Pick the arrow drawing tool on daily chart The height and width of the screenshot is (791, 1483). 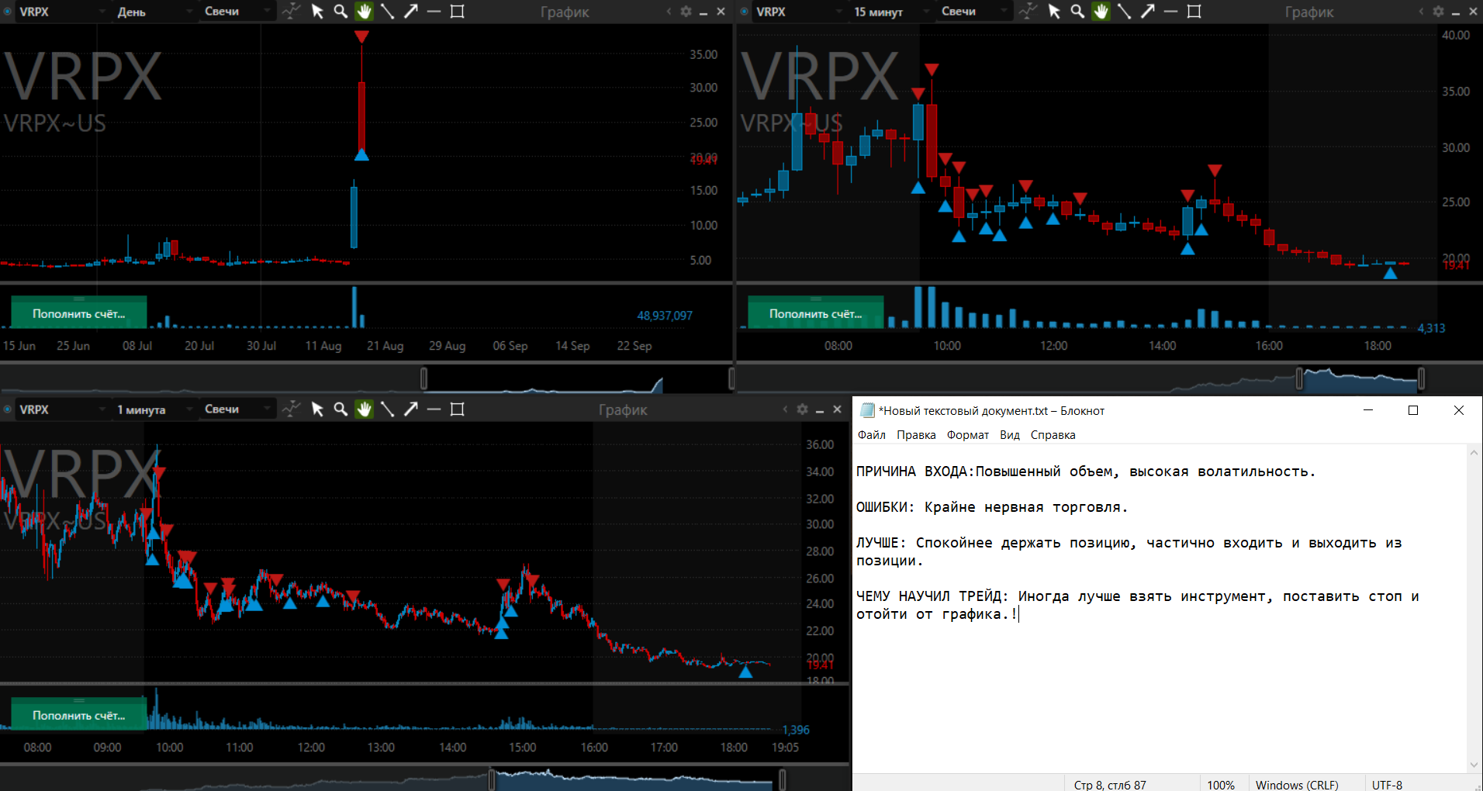(411, 11)
